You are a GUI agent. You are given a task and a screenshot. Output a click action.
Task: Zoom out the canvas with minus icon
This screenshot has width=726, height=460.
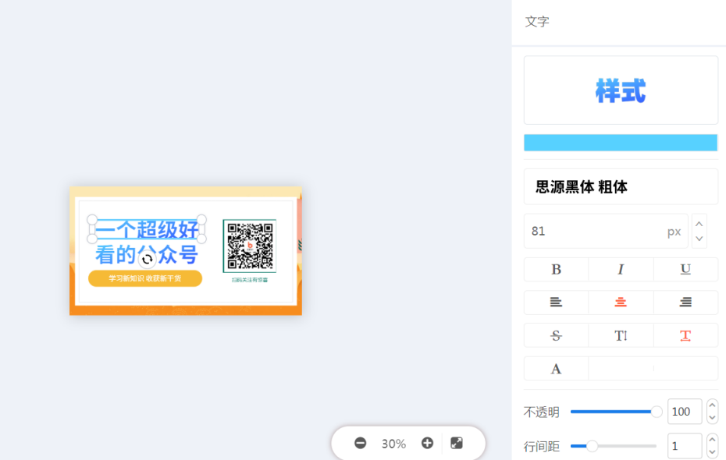360,443
